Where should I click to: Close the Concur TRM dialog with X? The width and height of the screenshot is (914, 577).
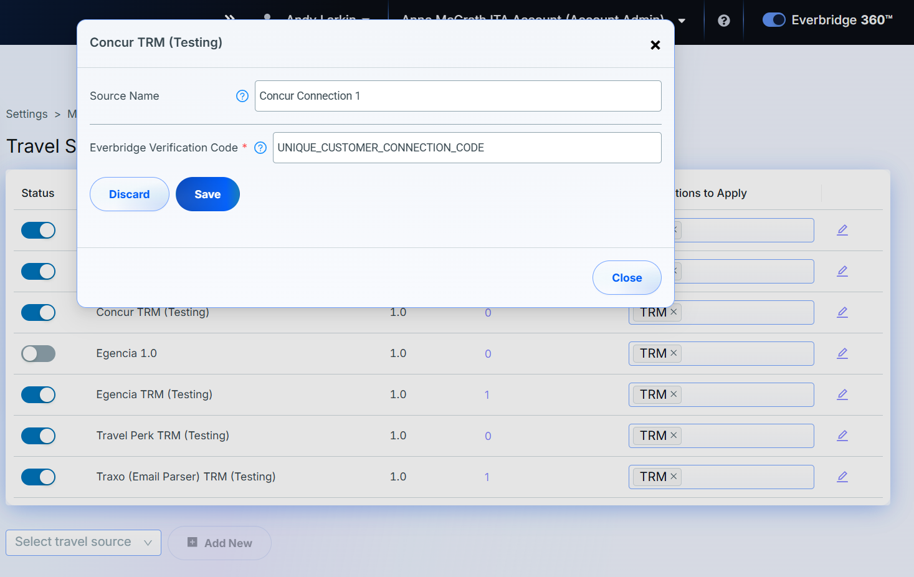coord(655,45)
